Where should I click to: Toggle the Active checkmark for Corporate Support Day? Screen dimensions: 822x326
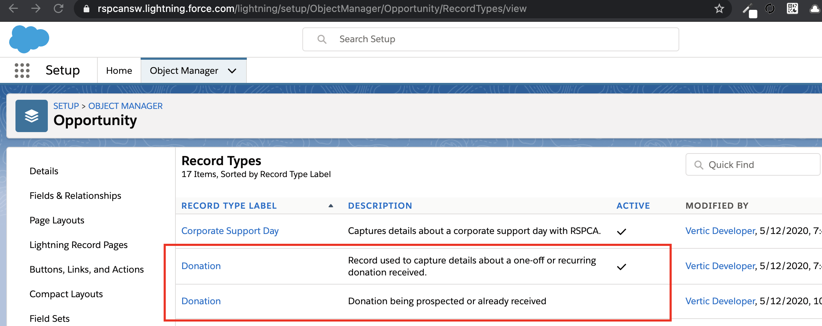coord(622,232)
